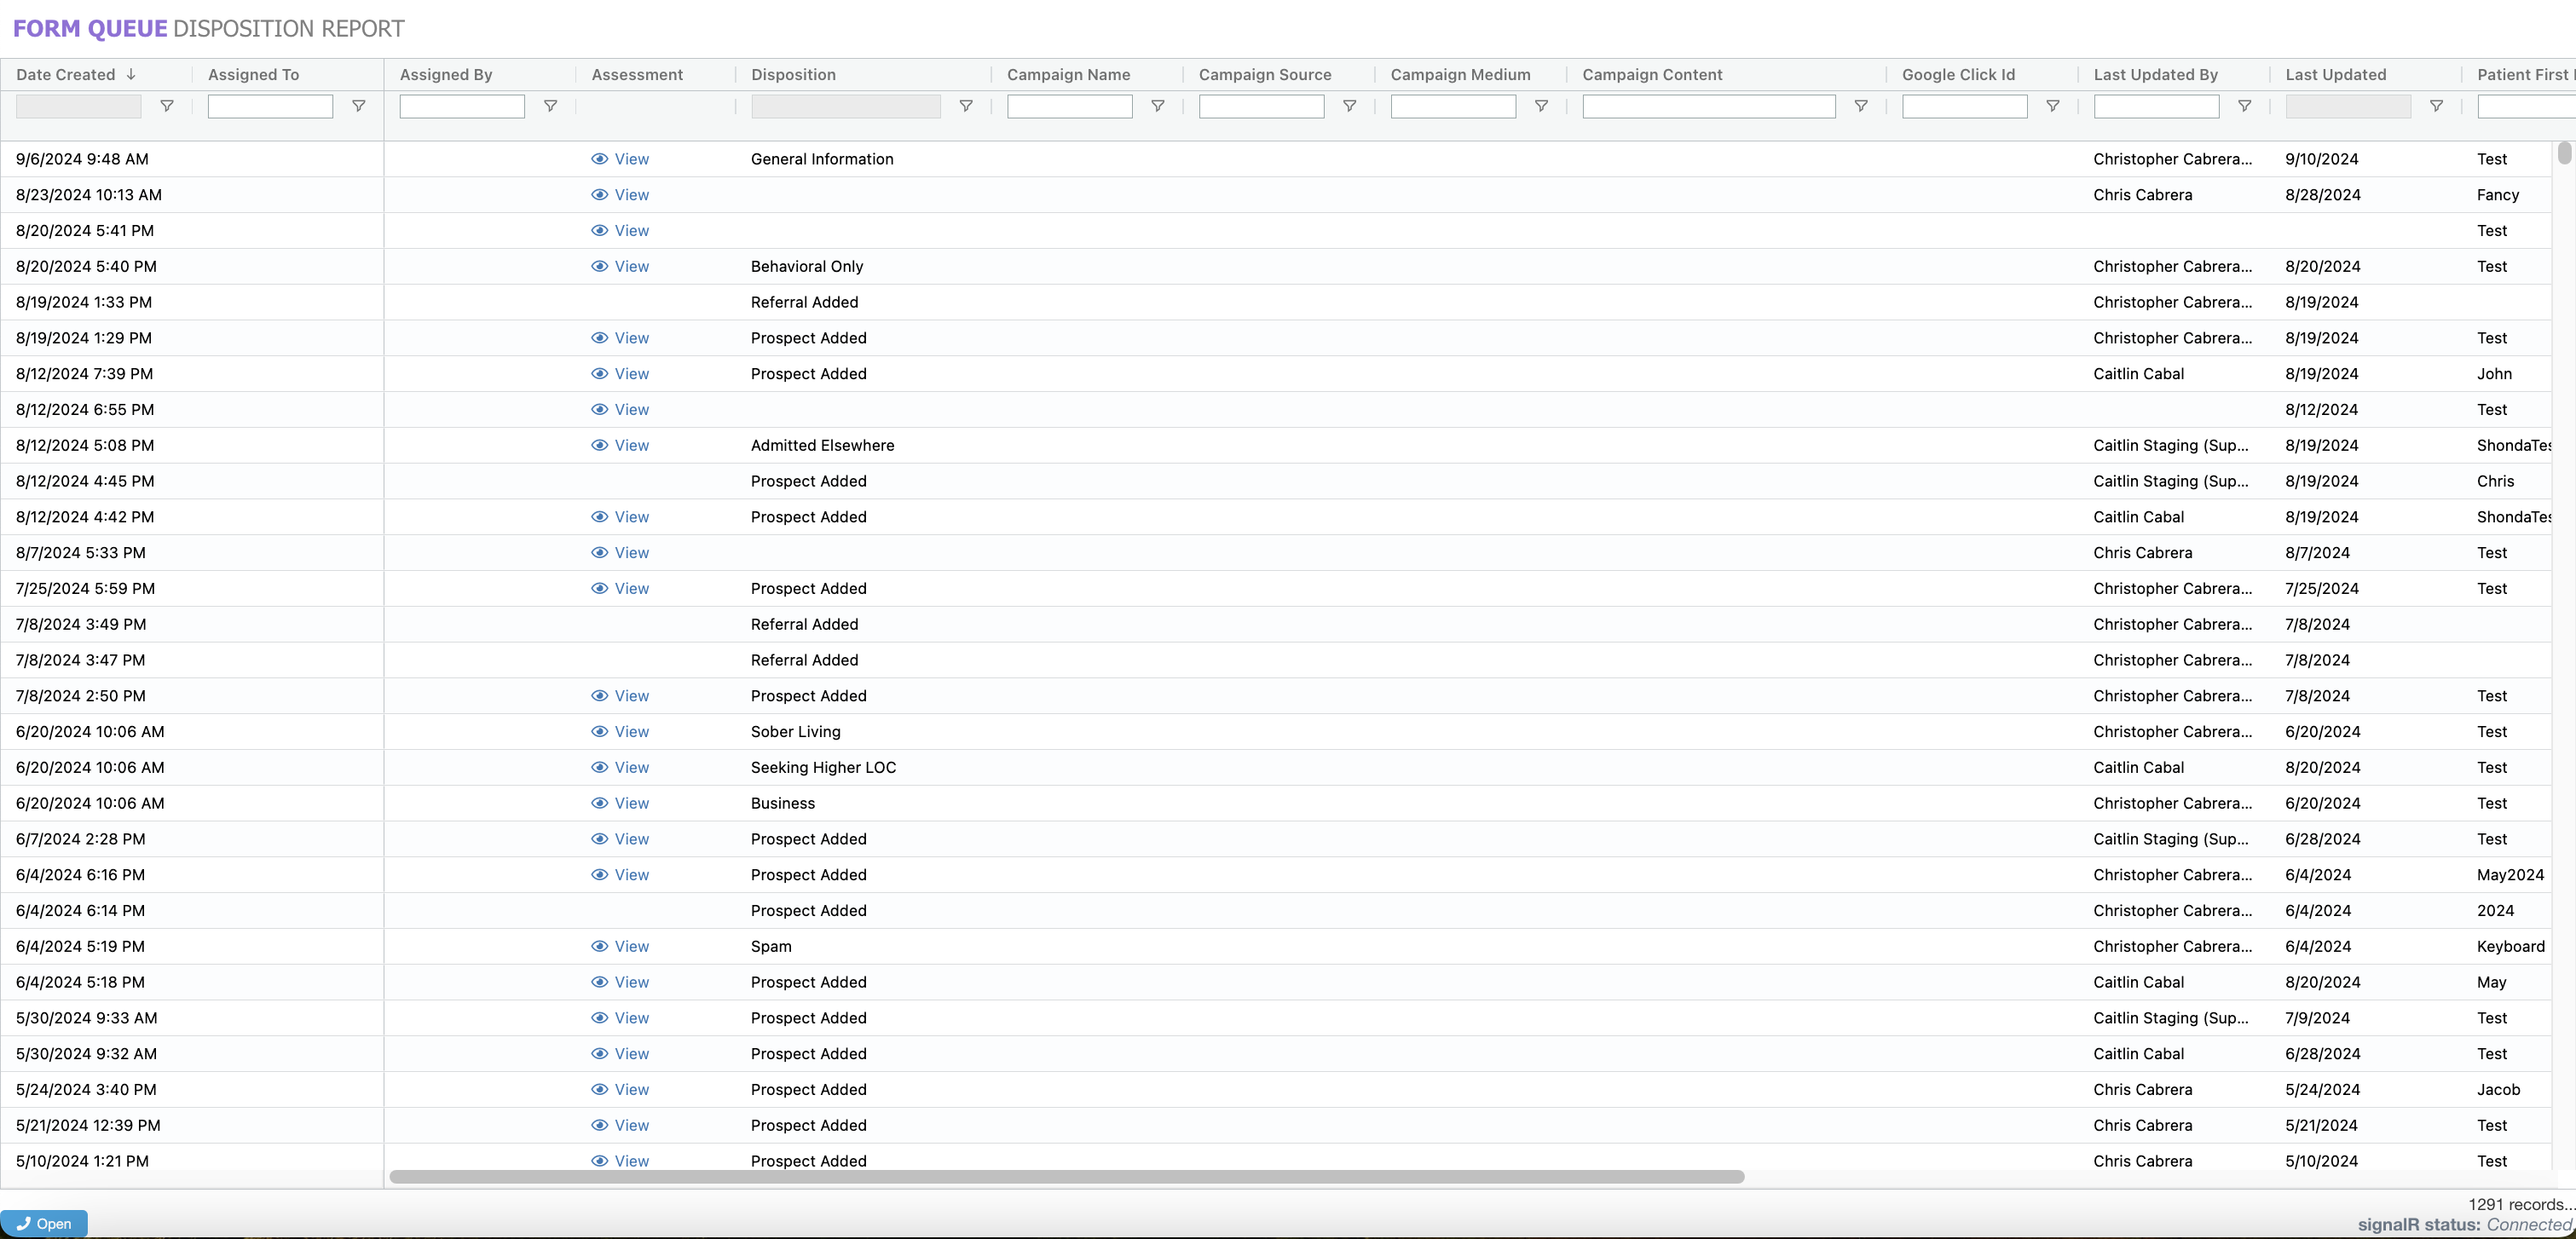Click the Date Created filter funnel icon

point(167,106)
